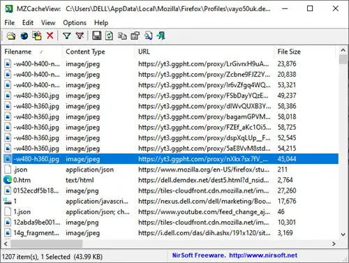Select the URL starting proxy/dspXqLUp
349x263 pixels.
tap(205, 137)
